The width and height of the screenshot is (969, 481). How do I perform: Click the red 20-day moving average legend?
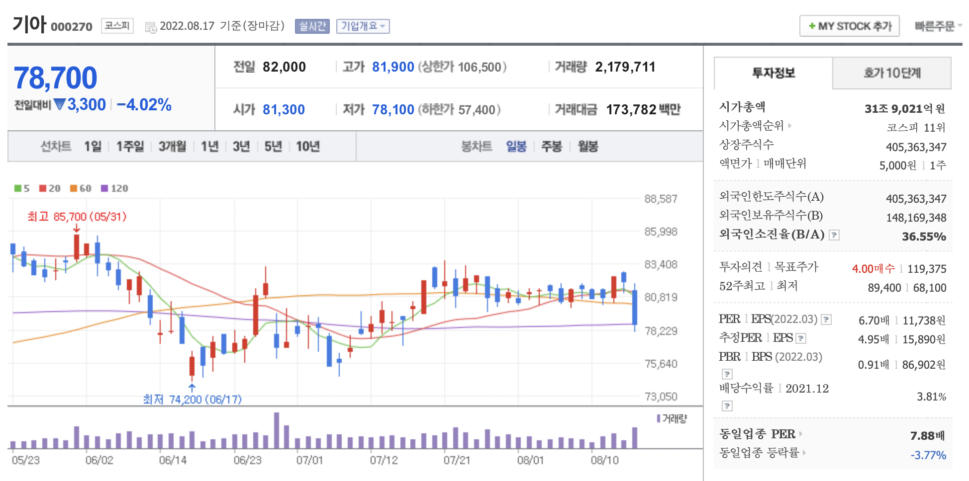coord(50,188)
